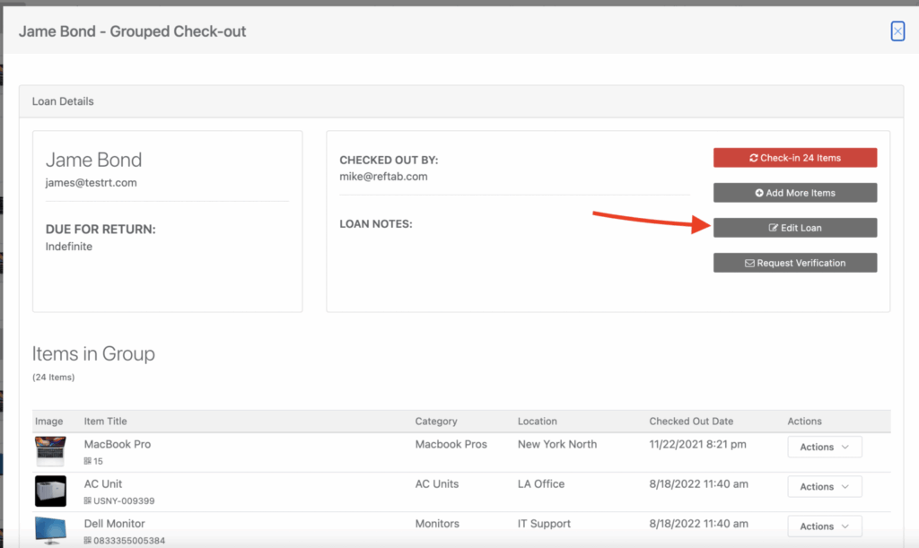Click the barcode icon next to 0833355005384
The image size is (919, 548).
click(x=89, y=540)
